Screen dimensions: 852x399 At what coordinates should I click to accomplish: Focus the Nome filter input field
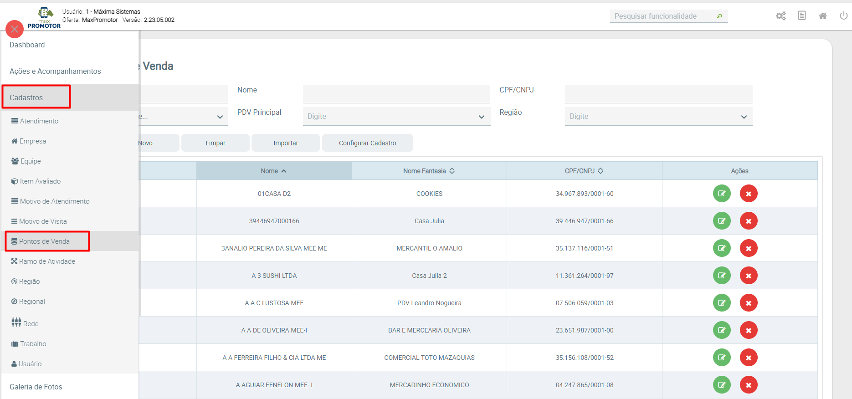coord(396,94)
